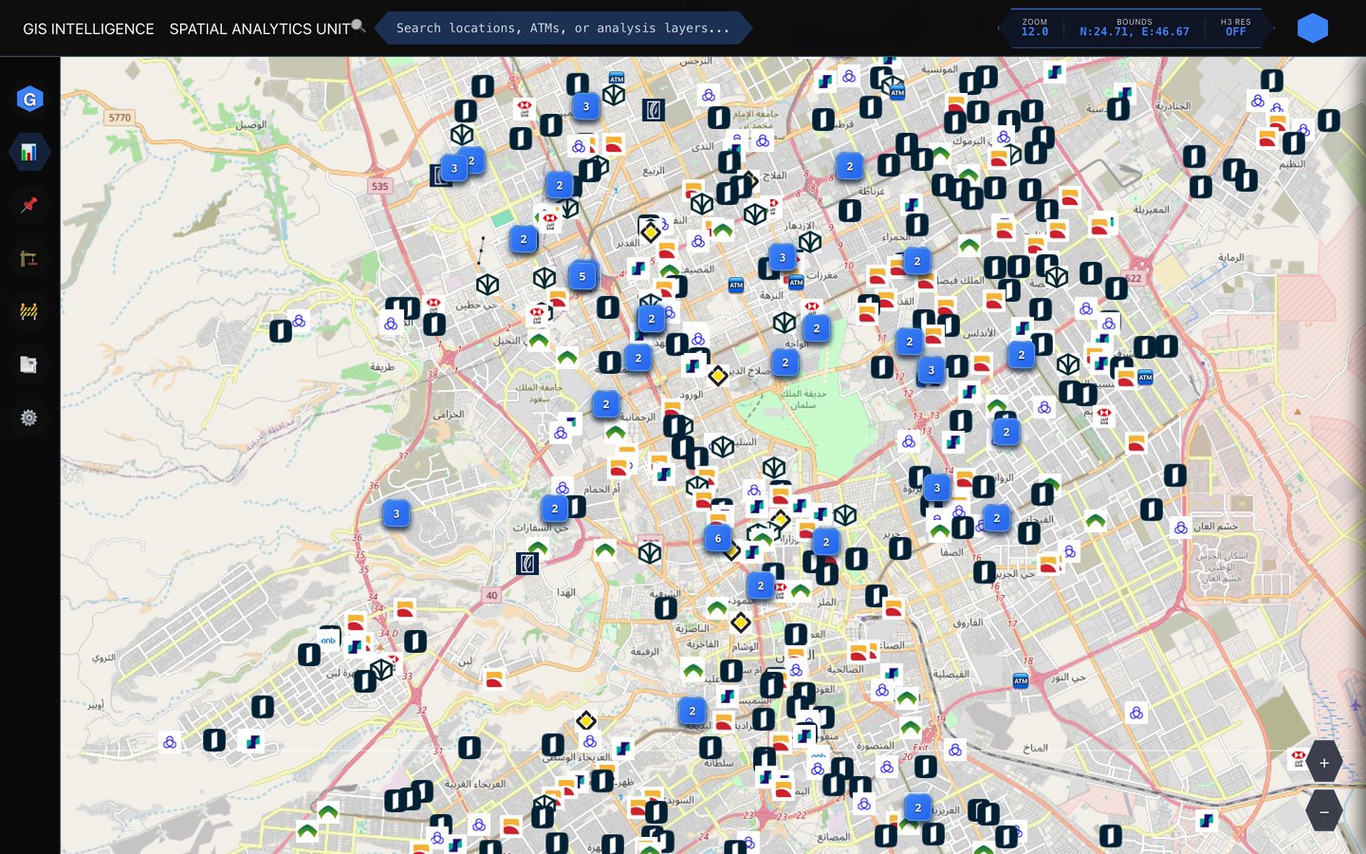This screenshot has height=854, width=1366.
Task: Zoom in with the plus button
Action: [1324, 762]
